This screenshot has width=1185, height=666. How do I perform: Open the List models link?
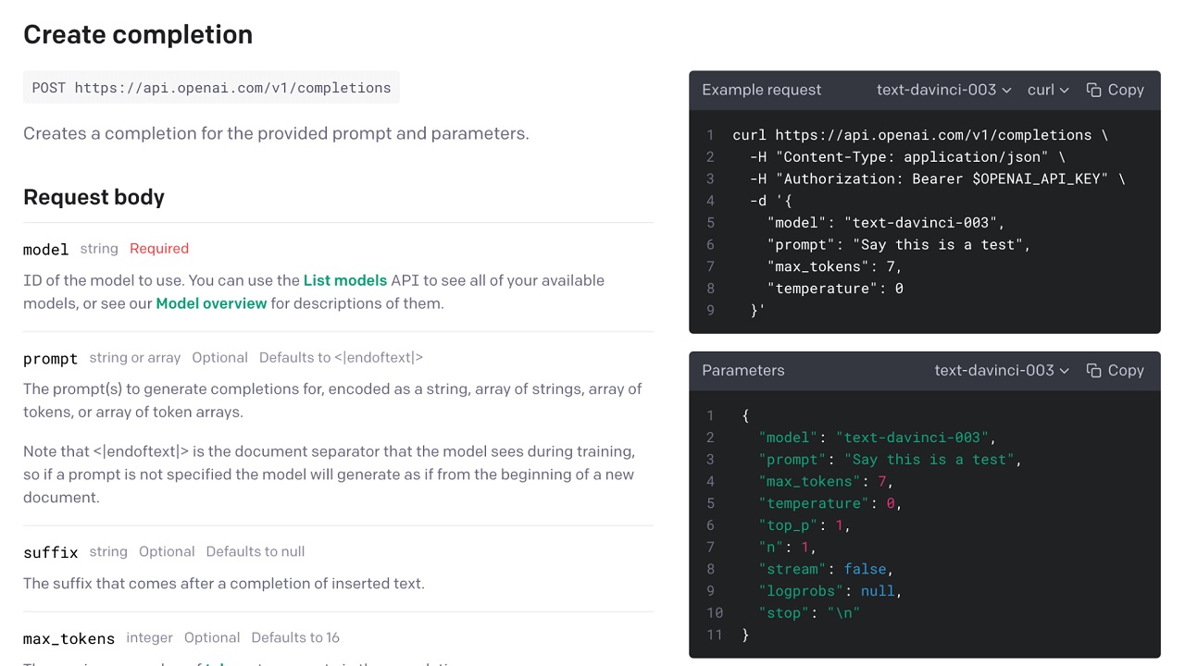(344, 280)
